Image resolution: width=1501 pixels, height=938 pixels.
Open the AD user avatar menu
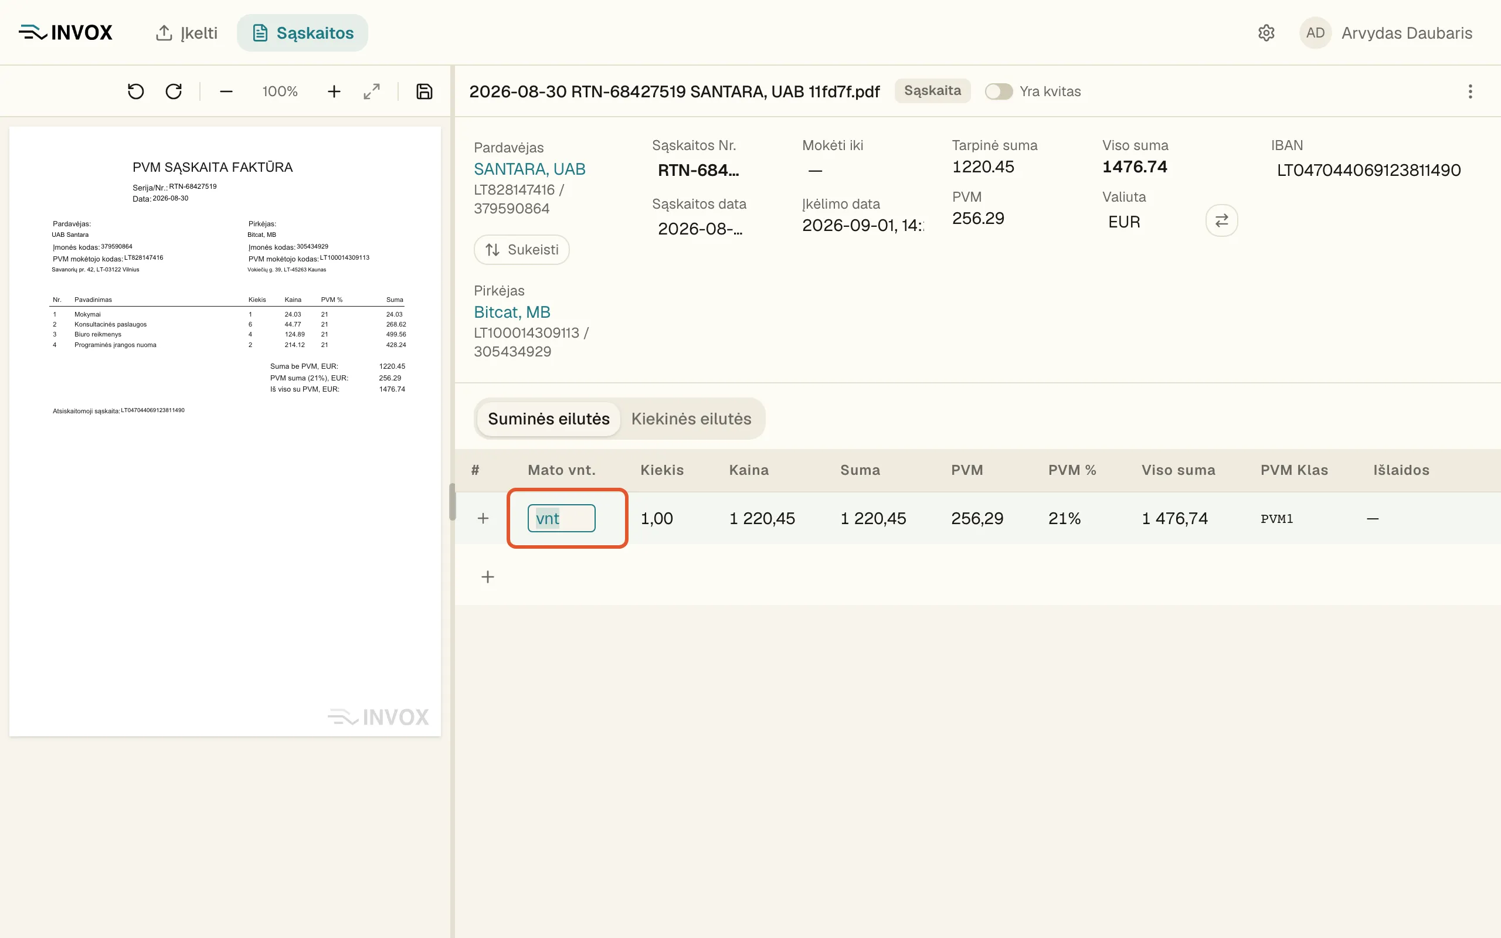pyautogui.click(x=1315, y=33)
